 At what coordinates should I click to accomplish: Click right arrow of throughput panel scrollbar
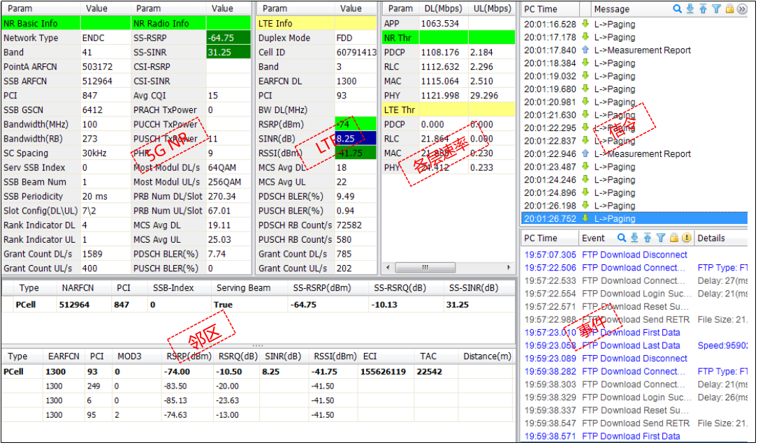pyautogui.click(x=509, y=267)
